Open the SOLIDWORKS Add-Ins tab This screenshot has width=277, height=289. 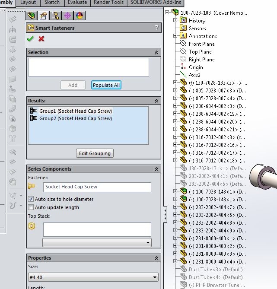pos(156,3)
